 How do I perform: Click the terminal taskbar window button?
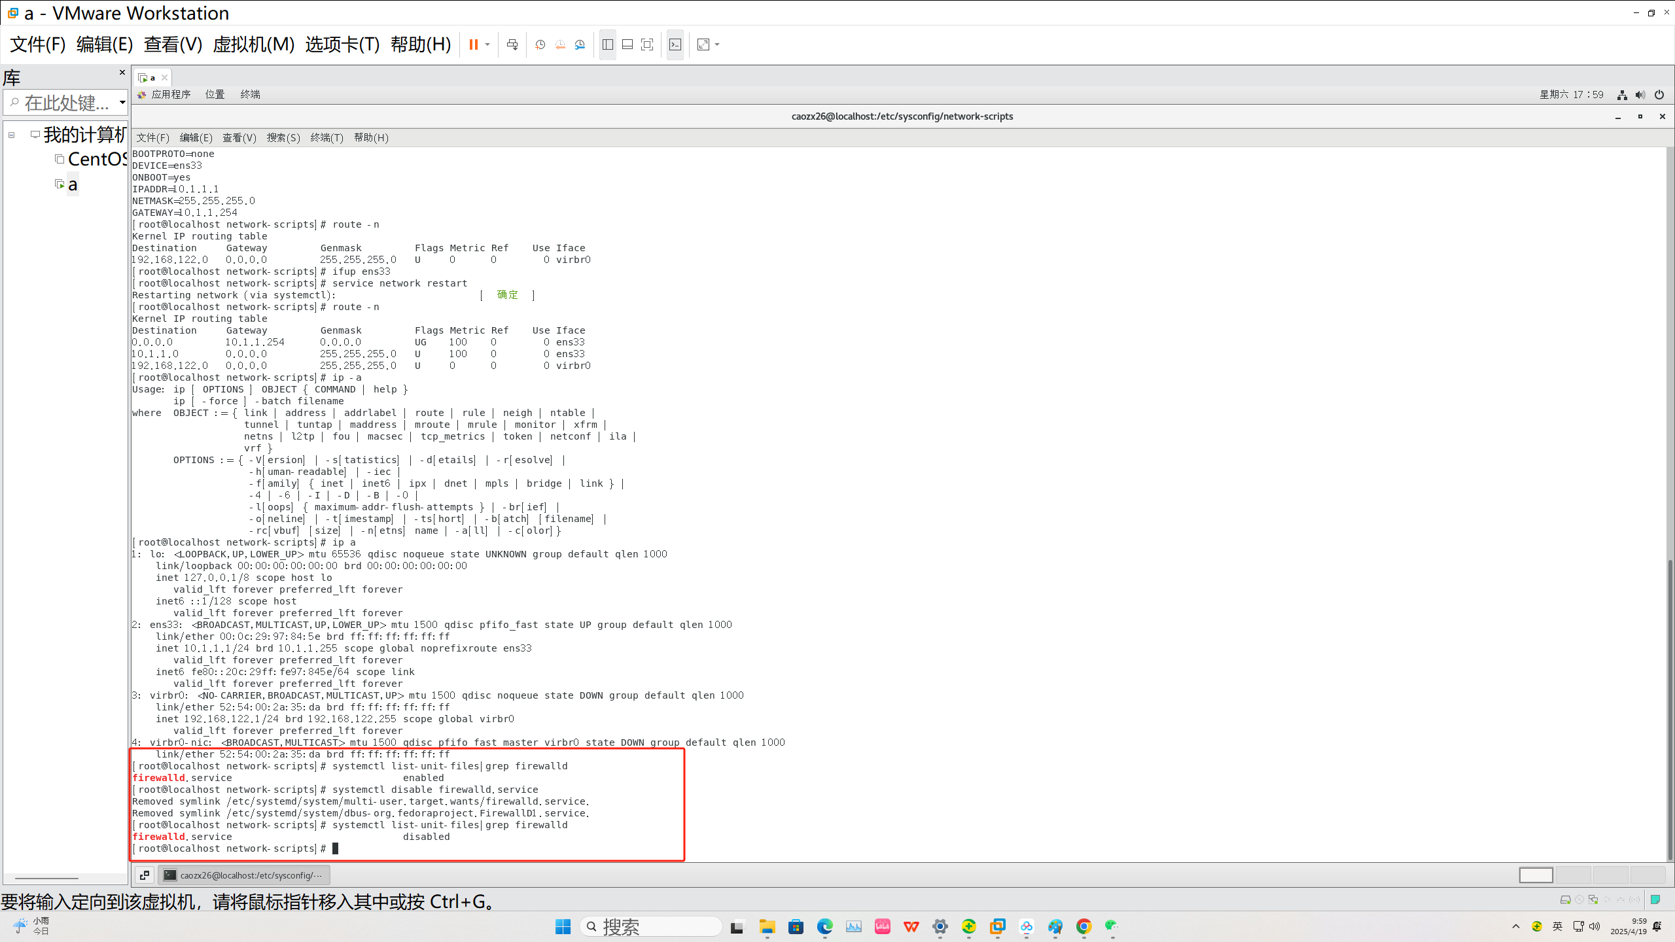(244, 875)
